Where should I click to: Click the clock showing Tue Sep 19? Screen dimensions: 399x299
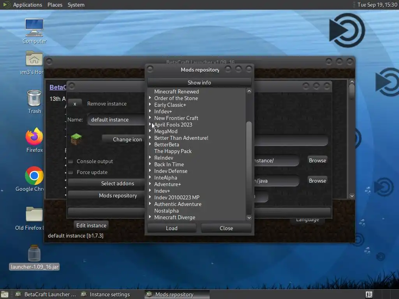(377, 5)
